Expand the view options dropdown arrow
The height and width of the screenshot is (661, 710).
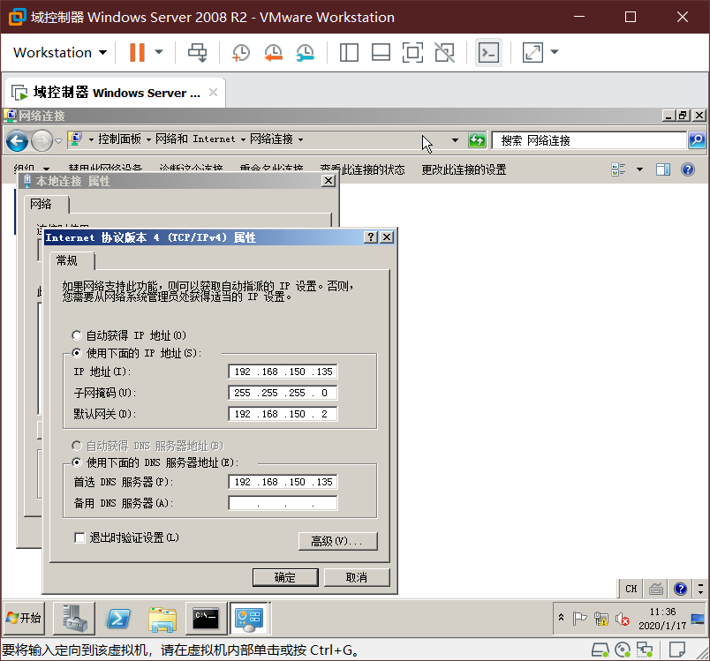[x=640, y=169]
